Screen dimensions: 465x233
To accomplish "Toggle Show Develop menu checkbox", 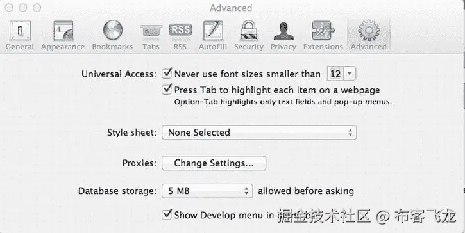I will pyautogui.click(x=167, y=214).
